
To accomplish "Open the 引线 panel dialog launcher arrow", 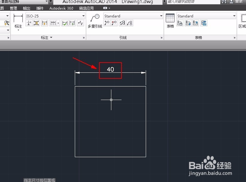I will click(x=161, y=38).
